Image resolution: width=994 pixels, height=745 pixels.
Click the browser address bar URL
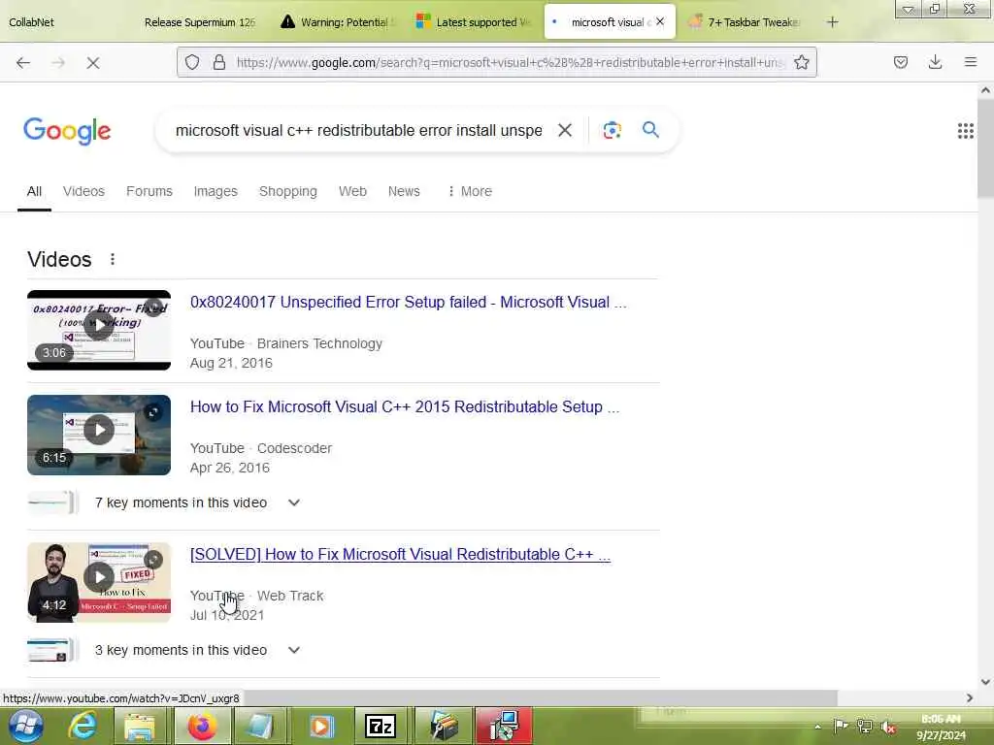coord(509,63)
